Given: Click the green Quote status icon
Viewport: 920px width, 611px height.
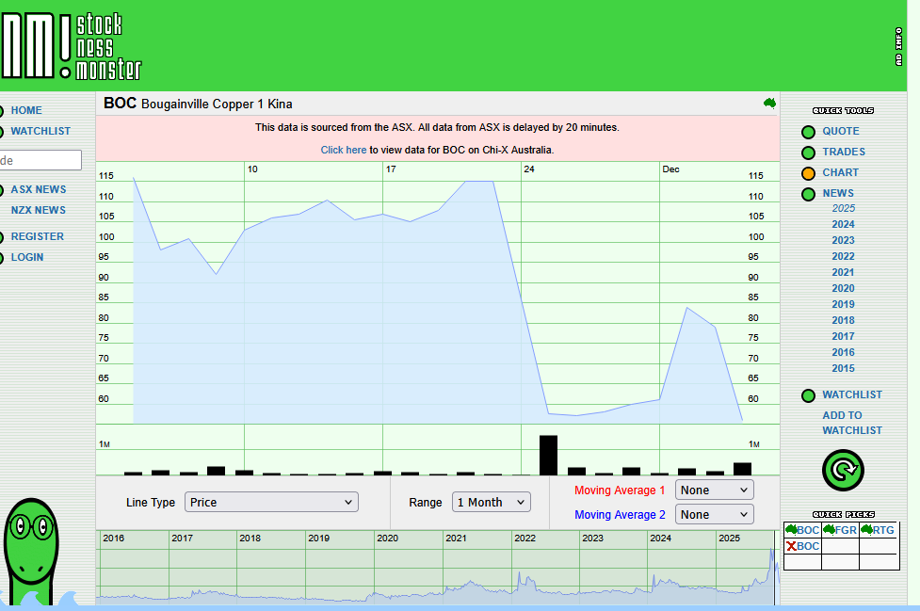Looking at the screenshot, I should (x=808, y=132).
